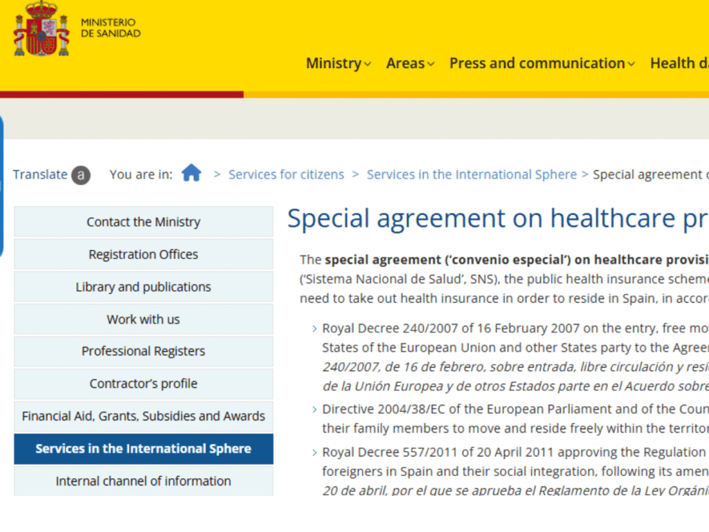Open the 'Work with us' sidebar entry
This screenshot has height=532, width=709.
(x=143, y=319)
